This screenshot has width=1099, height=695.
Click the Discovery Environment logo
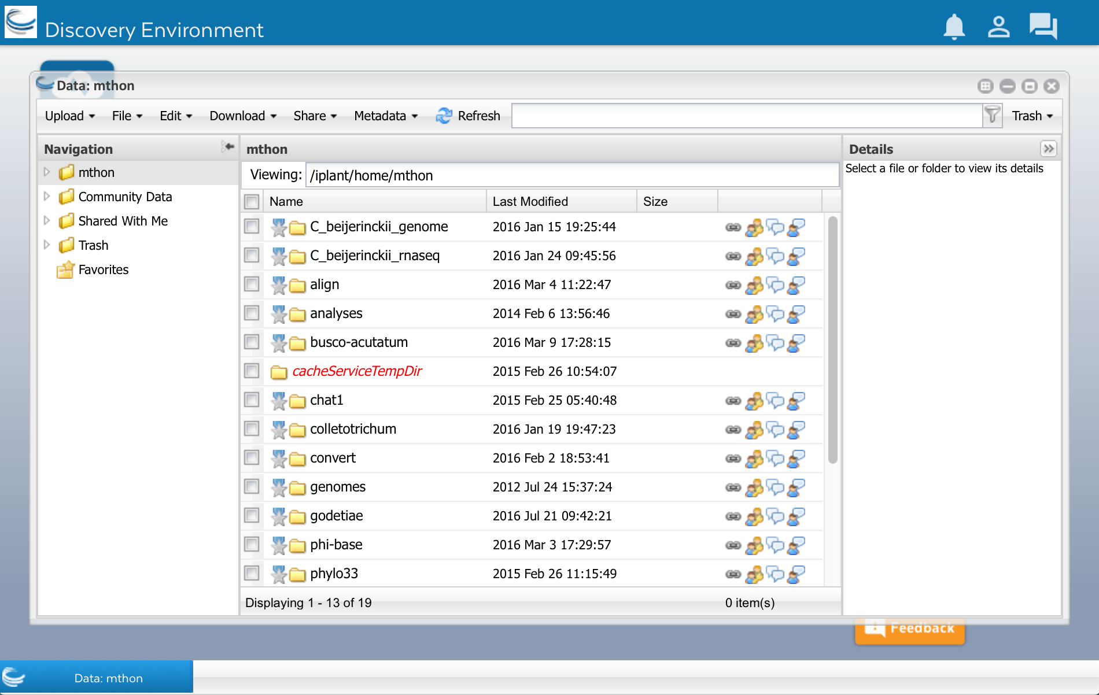click(x=21, y=23)
